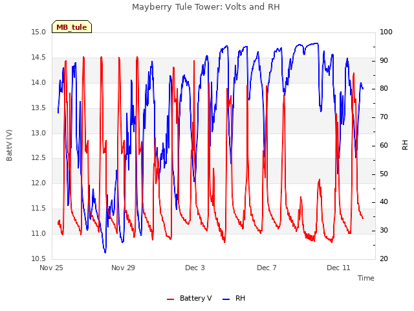Click the 12.0 voltage tick label
Viewport: 414px width, 311px height.
click(39, 183)
